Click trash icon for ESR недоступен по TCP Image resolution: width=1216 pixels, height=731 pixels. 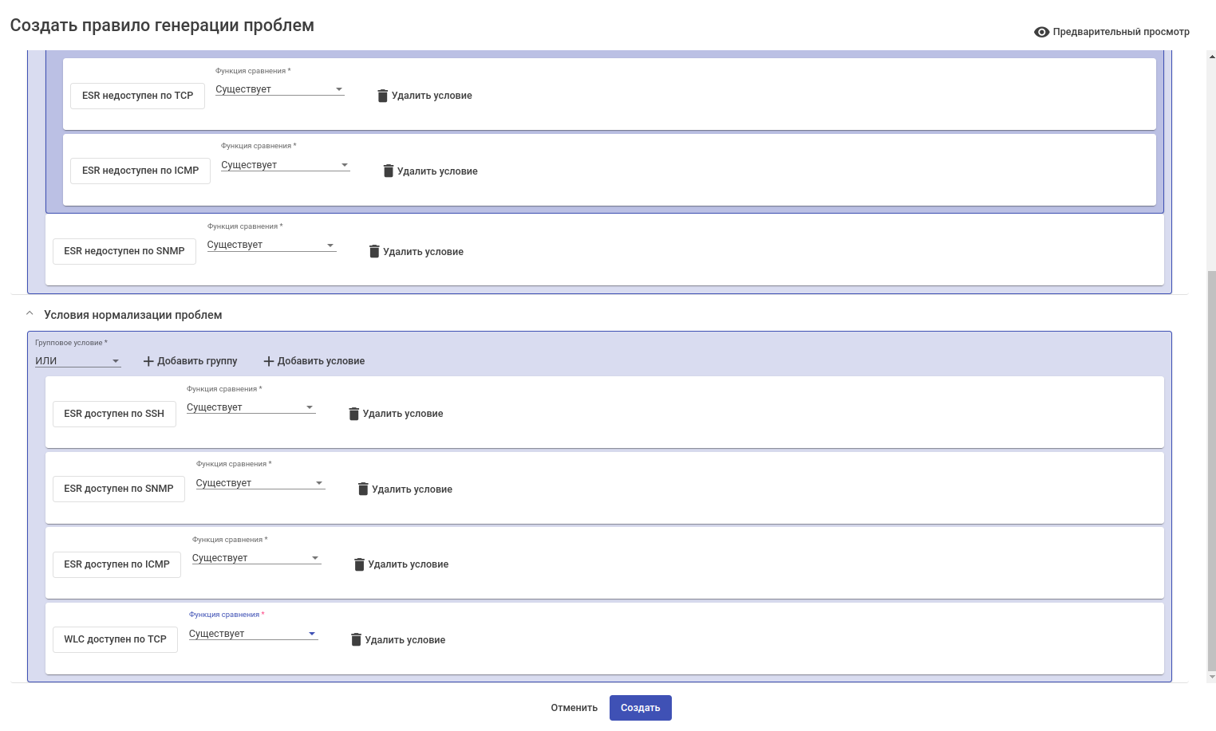point(382,96)
